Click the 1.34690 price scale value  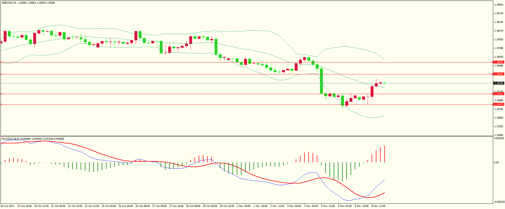point(499,100)
